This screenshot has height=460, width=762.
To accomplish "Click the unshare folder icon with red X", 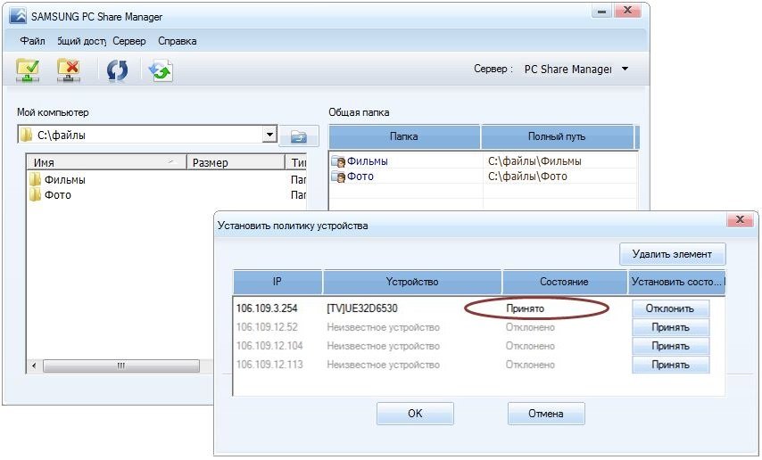I will (x=69, y=70).
